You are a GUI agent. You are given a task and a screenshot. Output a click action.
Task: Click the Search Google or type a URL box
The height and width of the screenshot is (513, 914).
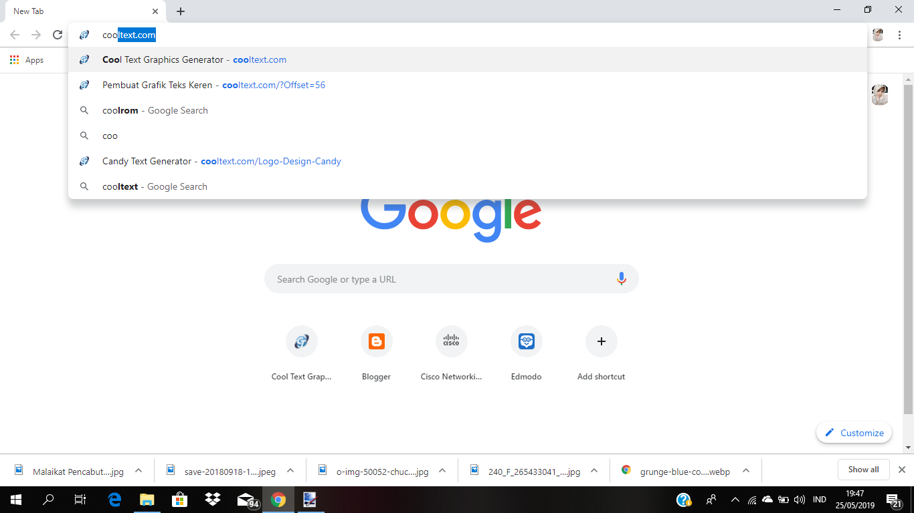[x=452, y=279]
